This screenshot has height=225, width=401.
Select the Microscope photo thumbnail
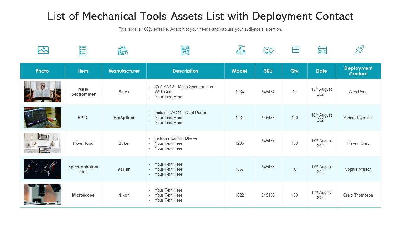(43, 195)
